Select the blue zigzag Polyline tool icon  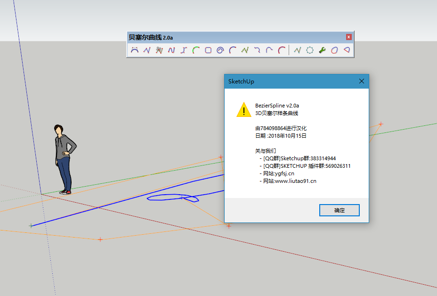tap(147, 50)
